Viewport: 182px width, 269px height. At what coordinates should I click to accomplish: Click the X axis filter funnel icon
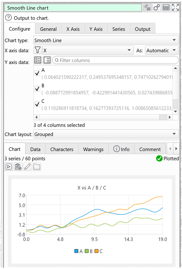(x=38, y=50)
